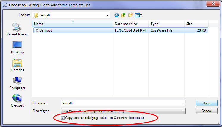This screenshot has height=127, width=222.
Task: Browse the Network location
Action: point(17,101)
